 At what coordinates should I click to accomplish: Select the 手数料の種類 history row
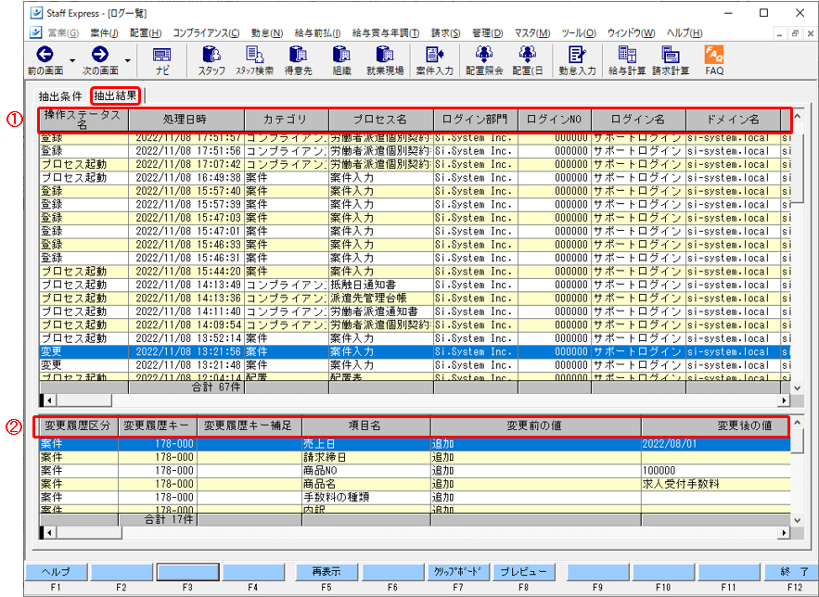coord(415,498)
